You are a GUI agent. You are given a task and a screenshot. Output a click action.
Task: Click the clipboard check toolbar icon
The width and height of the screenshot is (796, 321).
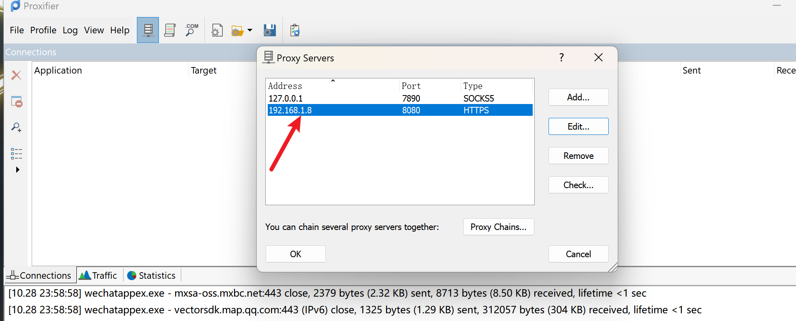pos(295,30)
